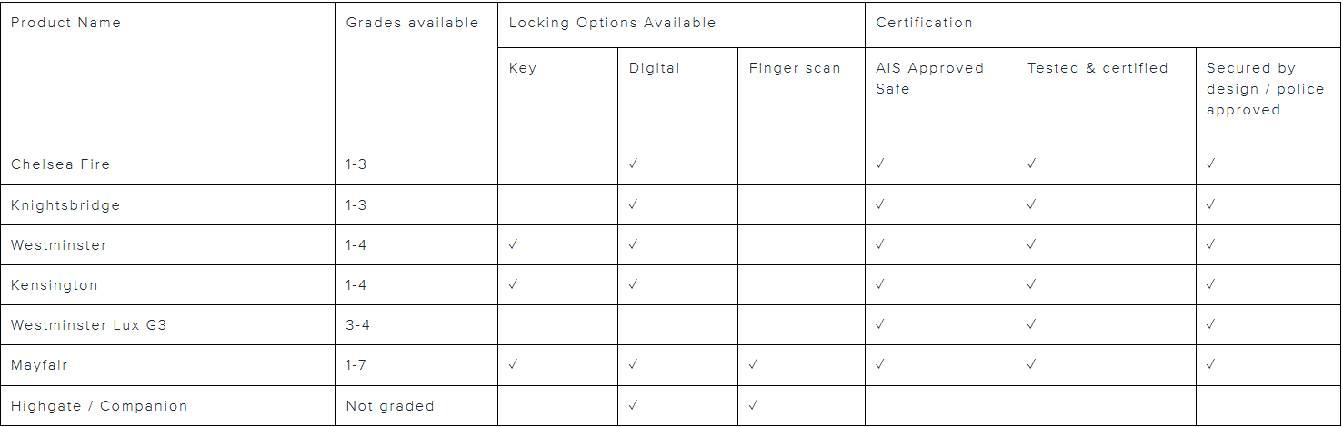Click the Grades available column header

point(412,23)
